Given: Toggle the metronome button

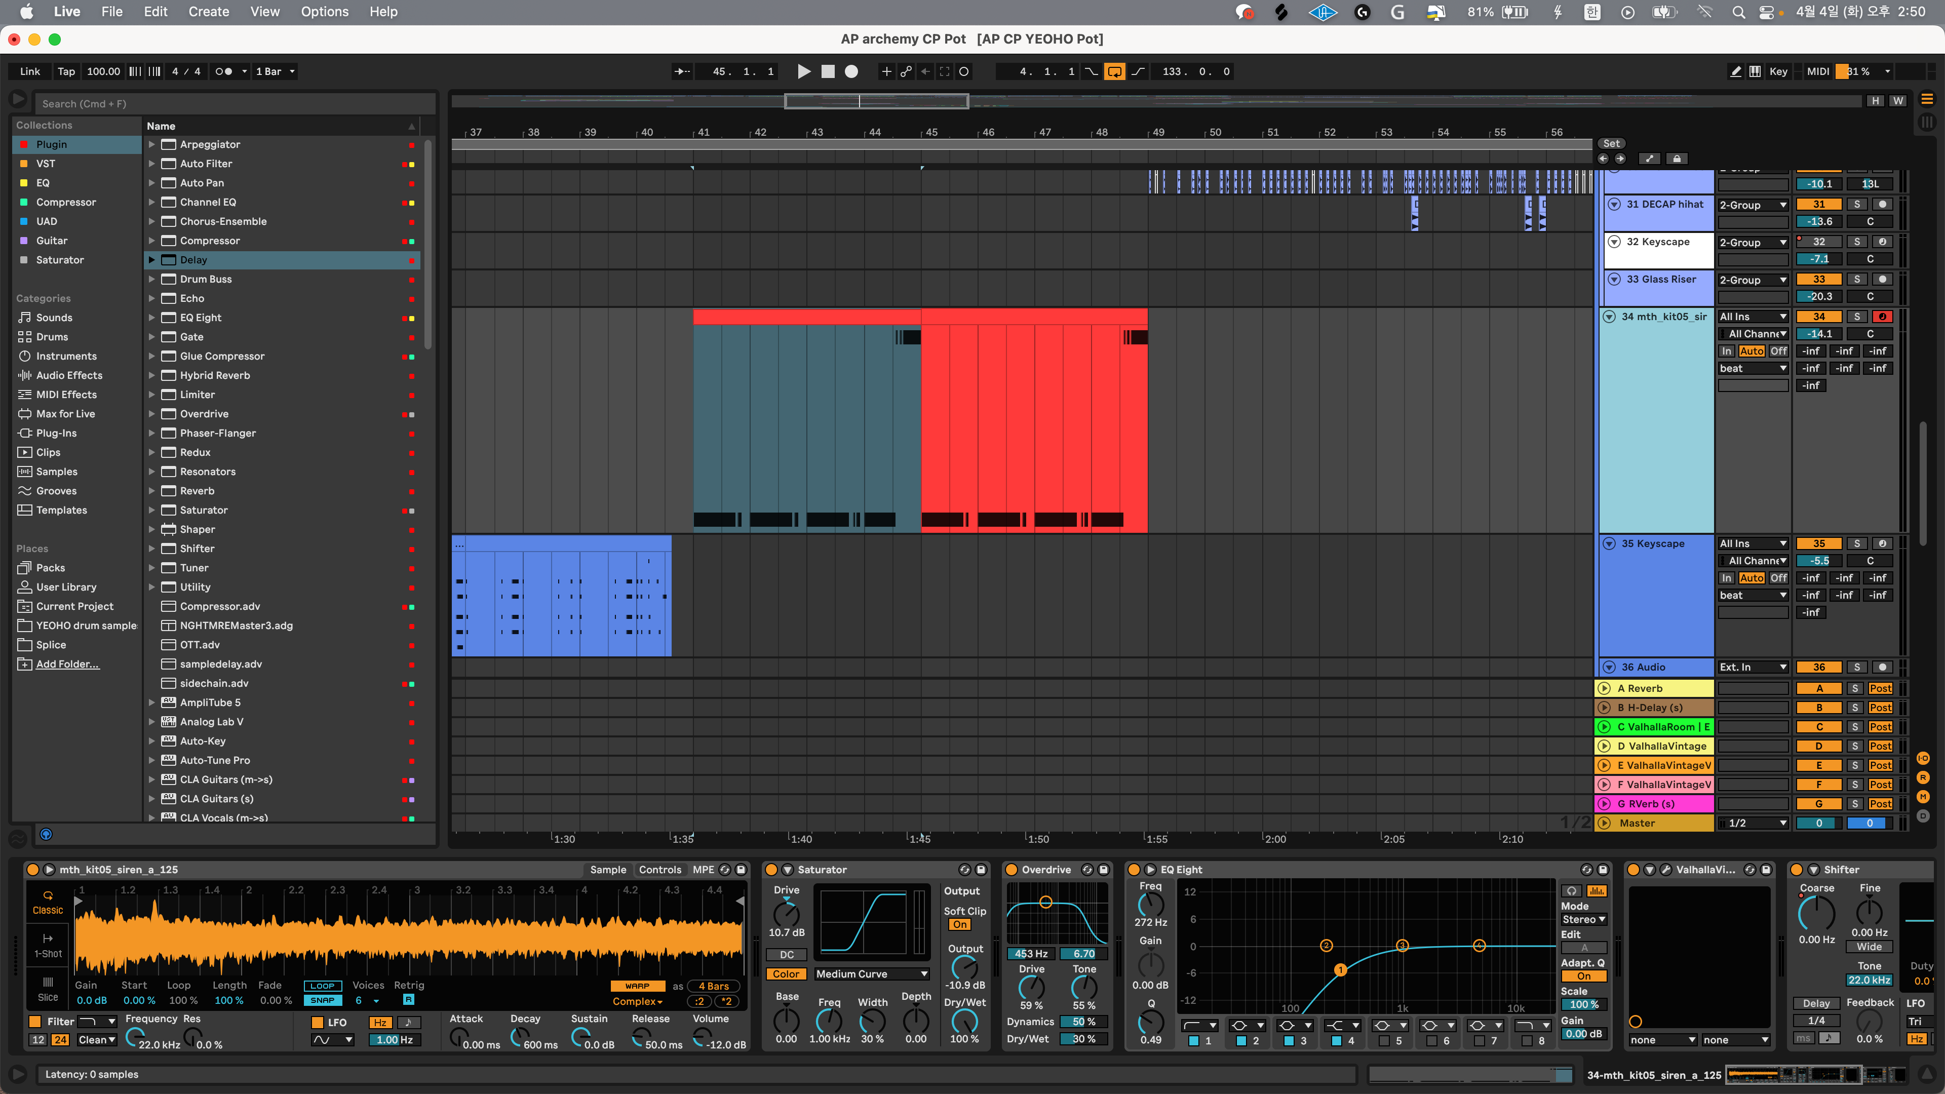Looking at the screenshot, I should 223,72.
